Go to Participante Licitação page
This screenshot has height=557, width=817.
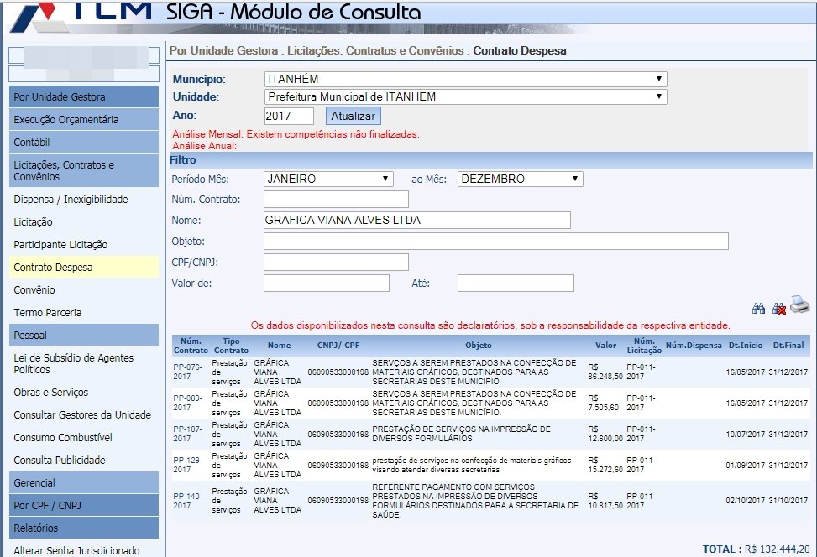coord(60,245)
